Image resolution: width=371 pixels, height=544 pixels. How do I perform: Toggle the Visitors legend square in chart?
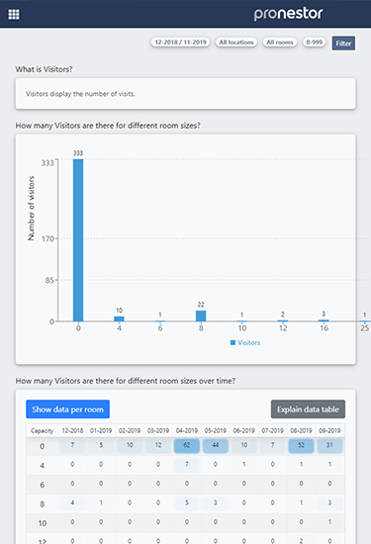tap(232, 343)
